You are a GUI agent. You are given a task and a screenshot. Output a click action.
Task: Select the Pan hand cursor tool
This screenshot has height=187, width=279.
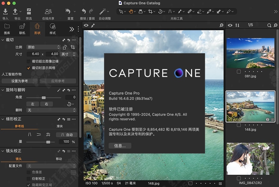point(131,12)
